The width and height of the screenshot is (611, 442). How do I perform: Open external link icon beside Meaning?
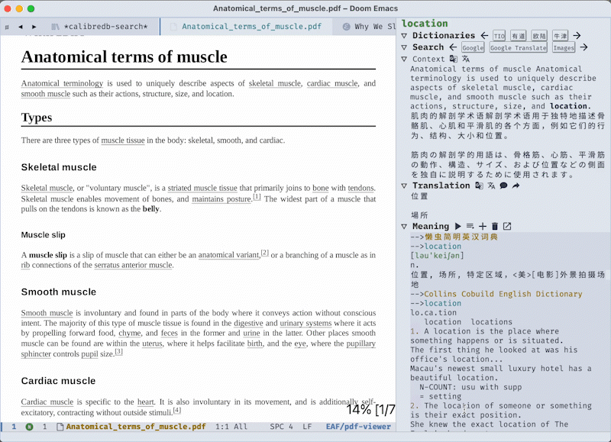point(507,227)
